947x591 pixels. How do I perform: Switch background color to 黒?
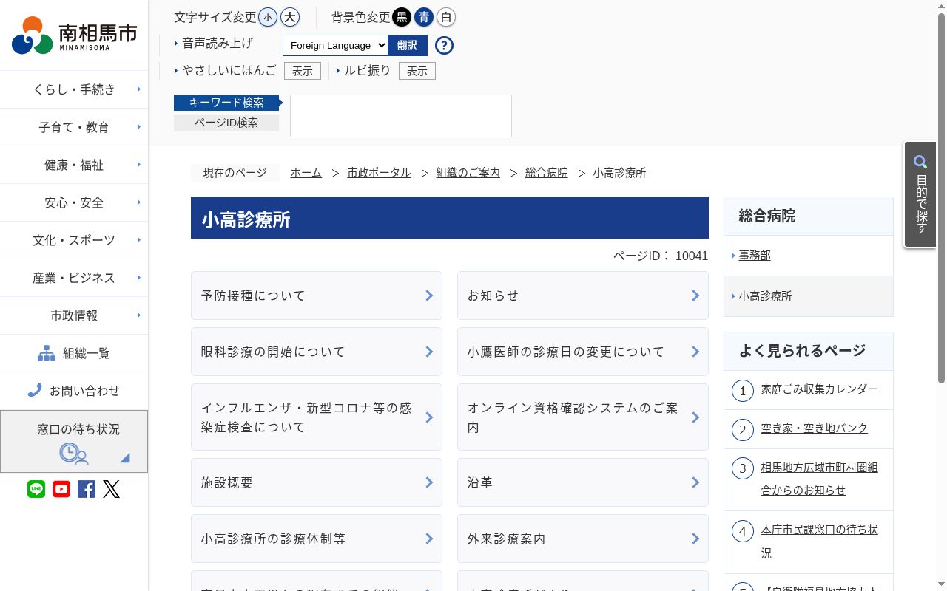pyautogui.click(x=402, y=17)
